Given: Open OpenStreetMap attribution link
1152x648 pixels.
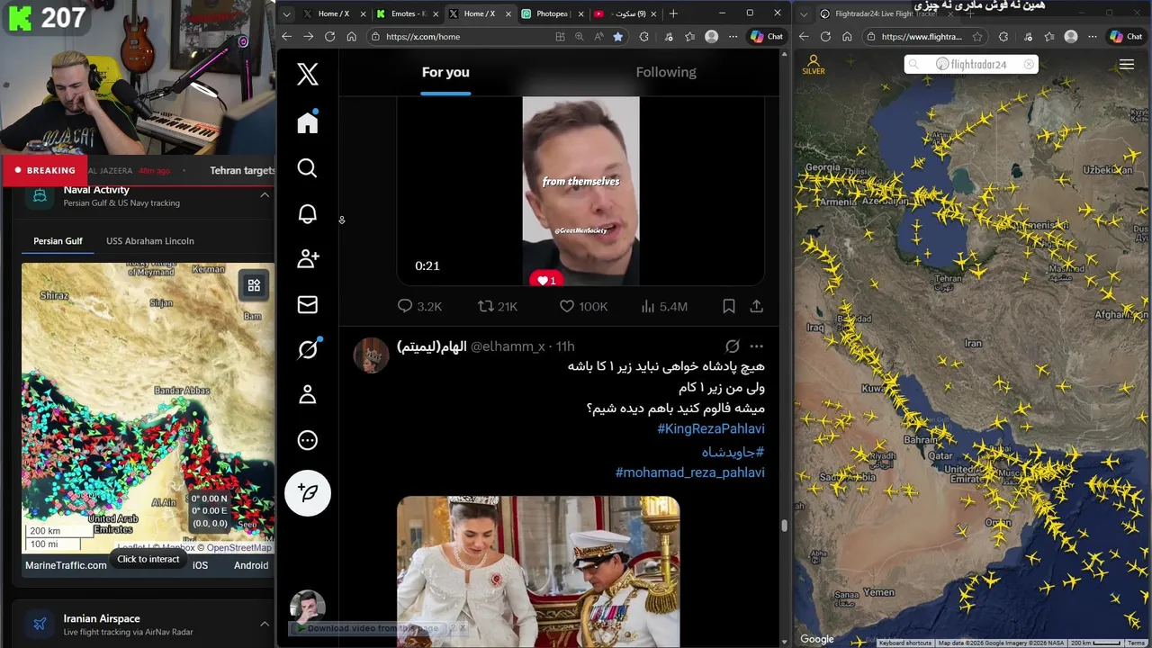Looking at the screenshot, I should click(239, 547).
